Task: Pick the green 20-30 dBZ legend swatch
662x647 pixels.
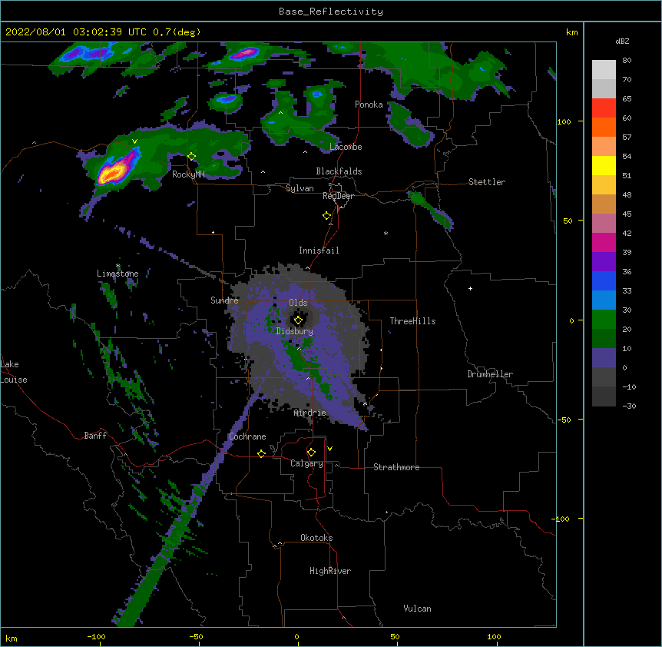Action: click(x=604, y=320)
